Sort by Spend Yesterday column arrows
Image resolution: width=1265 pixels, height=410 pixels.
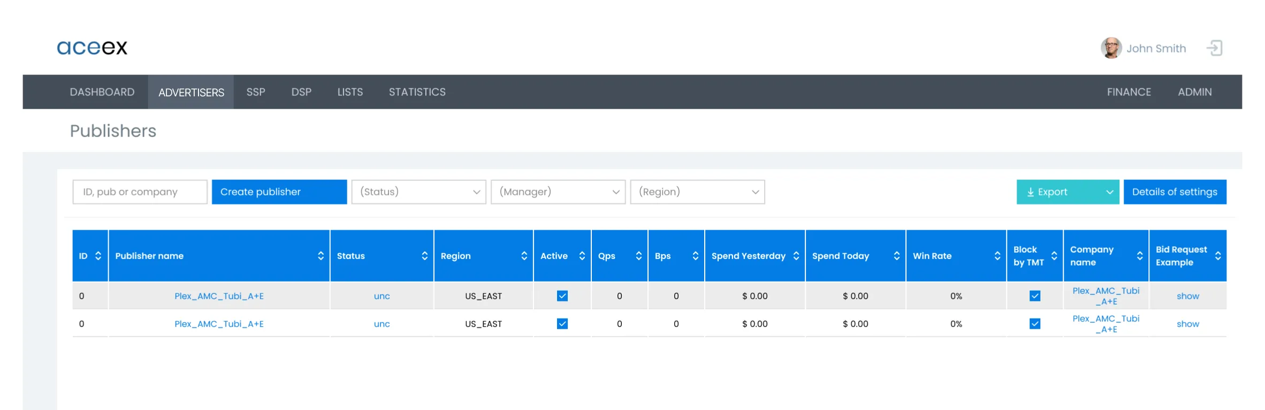[796, 256]
